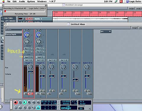The height and width of the screenshot is (111, 142).
Task: Click Track 2 volume fader showing 90
Action: pyautogui.click(x=42, y=76)
